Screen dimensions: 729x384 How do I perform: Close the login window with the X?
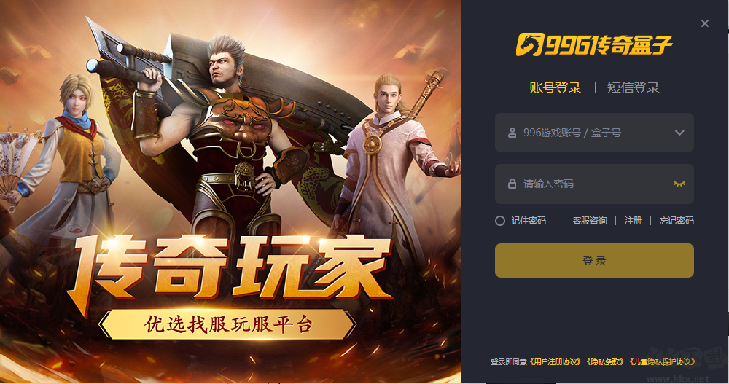tap(705, 23)
